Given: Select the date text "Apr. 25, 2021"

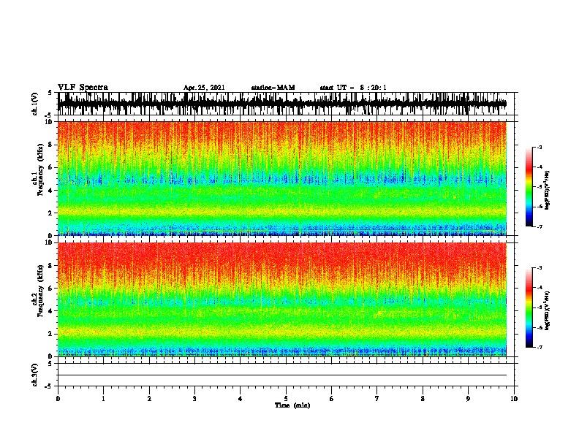Looking at the screenshot, I should [x=204, y=88].
